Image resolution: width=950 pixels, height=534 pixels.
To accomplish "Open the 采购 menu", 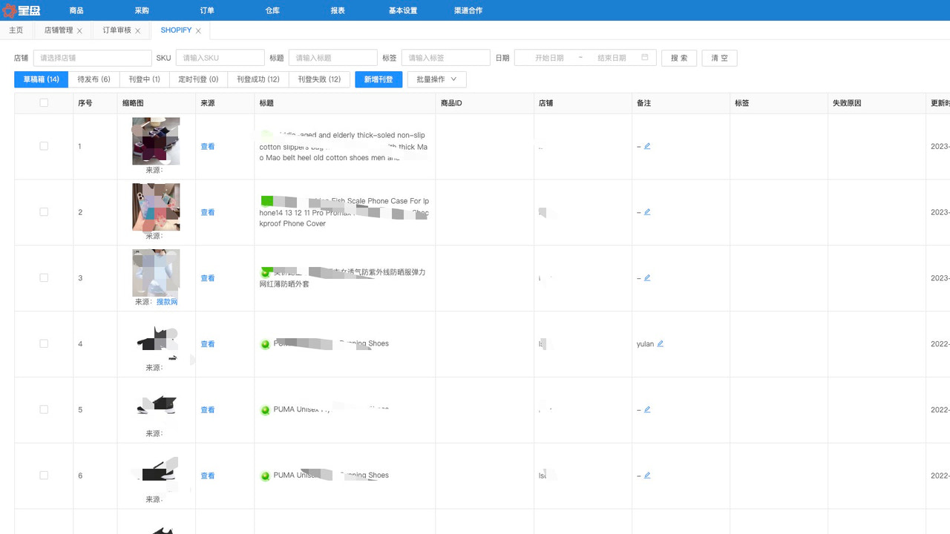I will click(142, 10).
